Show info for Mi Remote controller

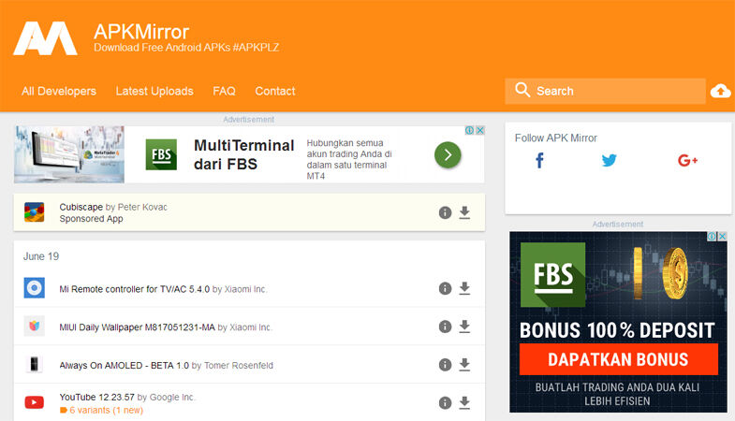tap(445, 288)
